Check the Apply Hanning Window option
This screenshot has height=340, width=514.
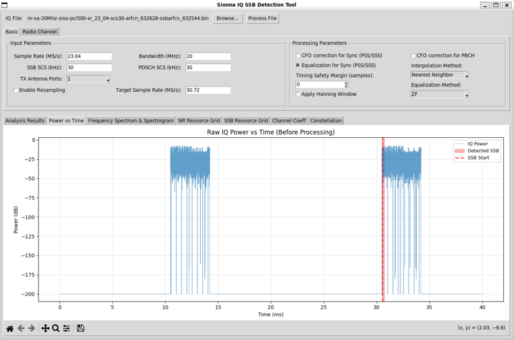298,95
